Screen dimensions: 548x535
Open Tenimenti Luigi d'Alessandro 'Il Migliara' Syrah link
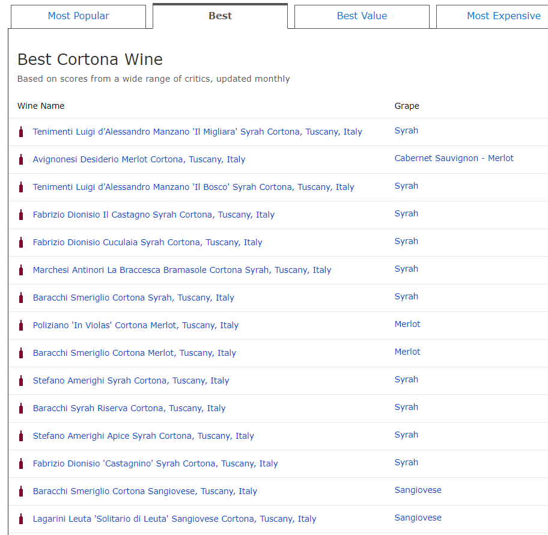[198, 132]
